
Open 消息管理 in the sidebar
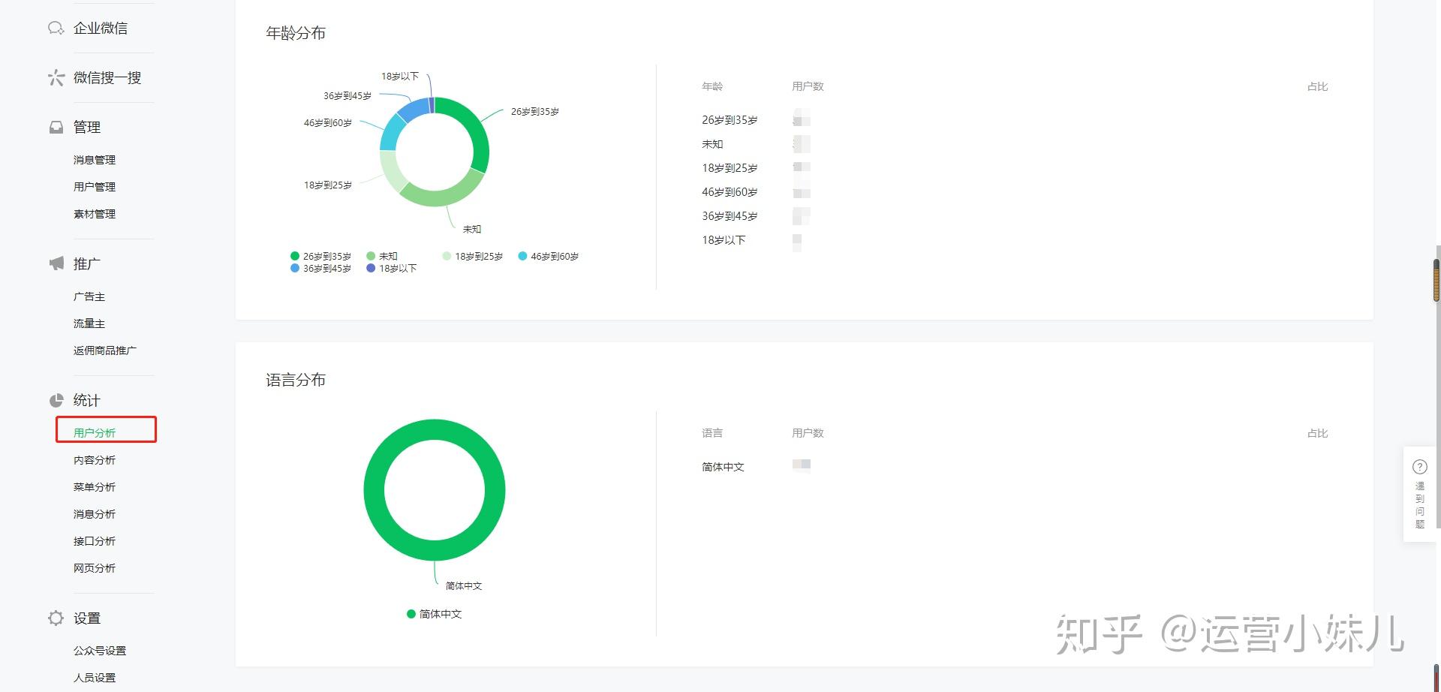click(95, 160)
